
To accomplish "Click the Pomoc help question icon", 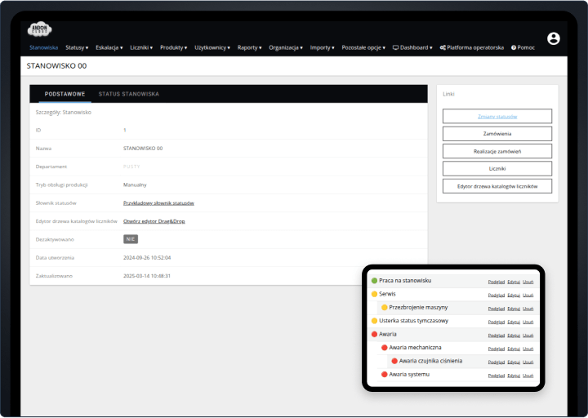I will click(514, 47).
